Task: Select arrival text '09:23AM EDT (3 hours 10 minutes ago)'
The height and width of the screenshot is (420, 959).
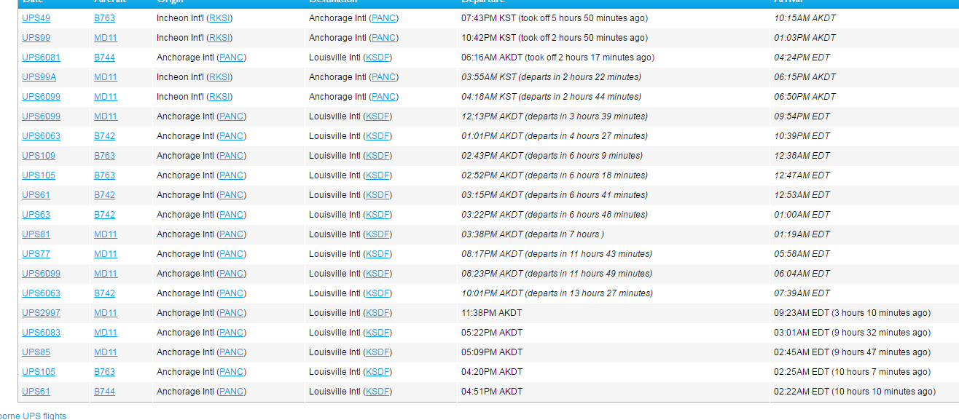Action: coord(852,313)
